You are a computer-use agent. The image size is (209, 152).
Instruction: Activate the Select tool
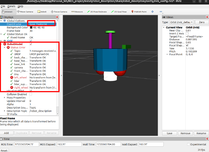(42, 12)
